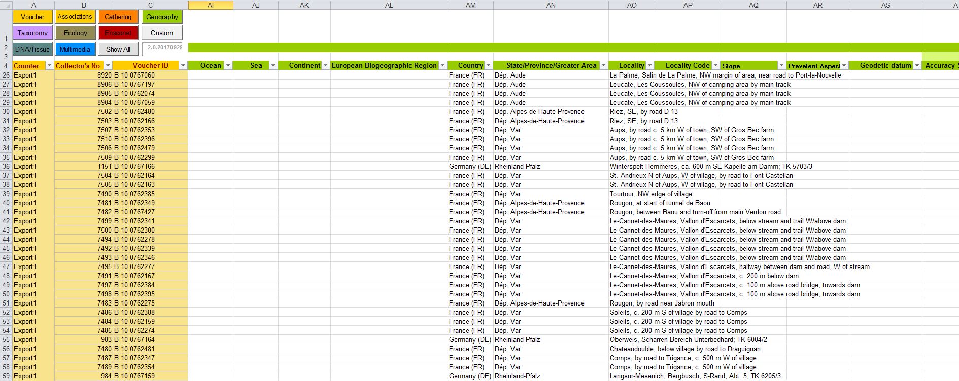Screen dimensions: 959x381
Task: Click locality 'Langsur-Mesenich, Bergbüsch, S-Rand'
Action: [x=695, y=376]
